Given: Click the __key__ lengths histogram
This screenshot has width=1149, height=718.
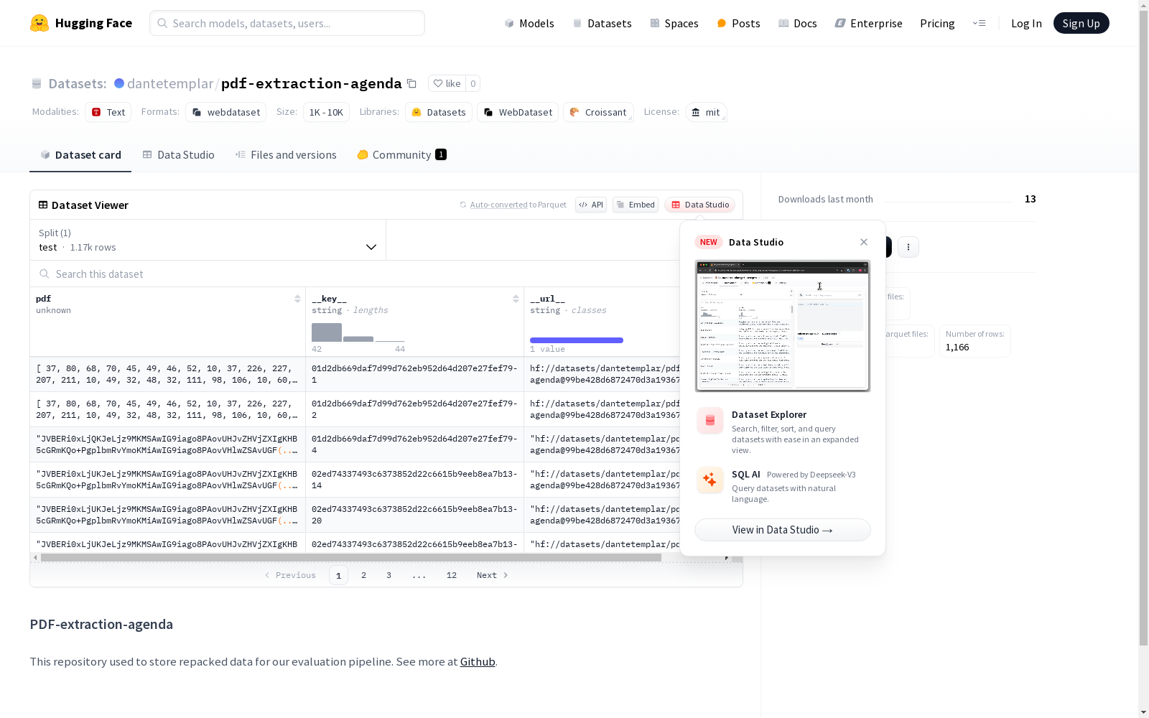Looking at the screenshot, I should pyautogui.click(x=358, y=332).
